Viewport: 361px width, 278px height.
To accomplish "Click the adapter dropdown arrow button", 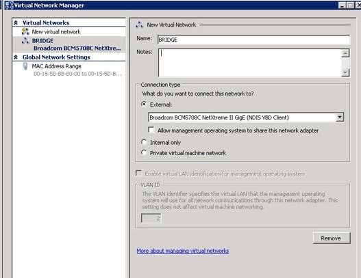I will click(340, 117).
